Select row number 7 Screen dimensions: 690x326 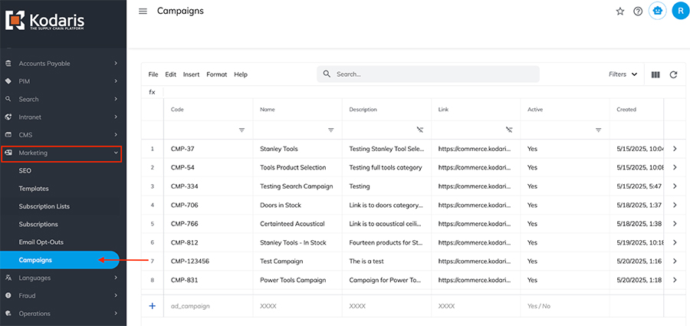point(153,262)
